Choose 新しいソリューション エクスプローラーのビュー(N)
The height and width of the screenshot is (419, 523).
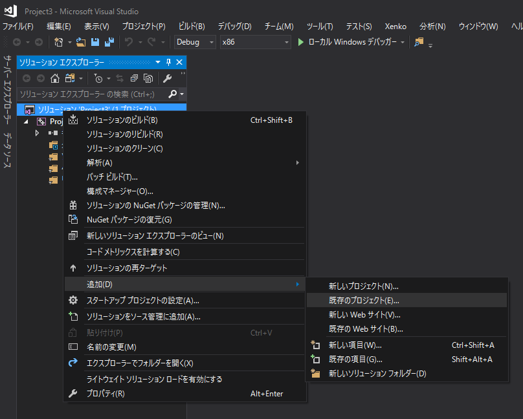pos(185,236)
